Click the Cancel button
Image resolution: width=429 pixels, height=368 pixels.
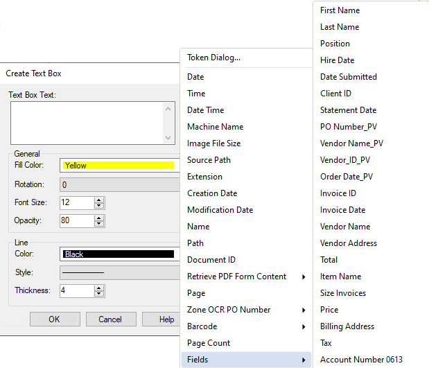coord(111,319)
